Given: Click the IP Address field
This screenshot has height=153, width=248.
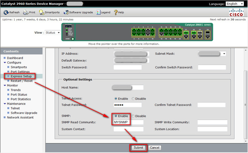Looking at the screenshot, I should coord(131,54).
